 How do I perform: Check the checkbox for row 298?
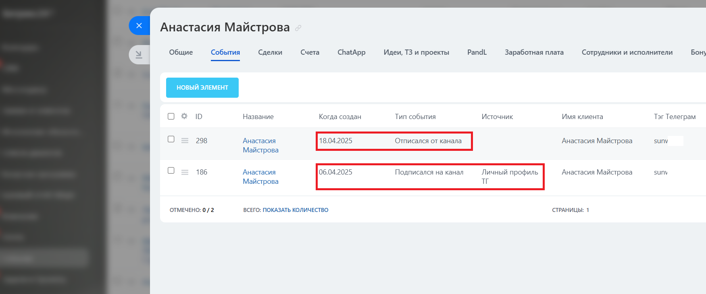(171, 139)
